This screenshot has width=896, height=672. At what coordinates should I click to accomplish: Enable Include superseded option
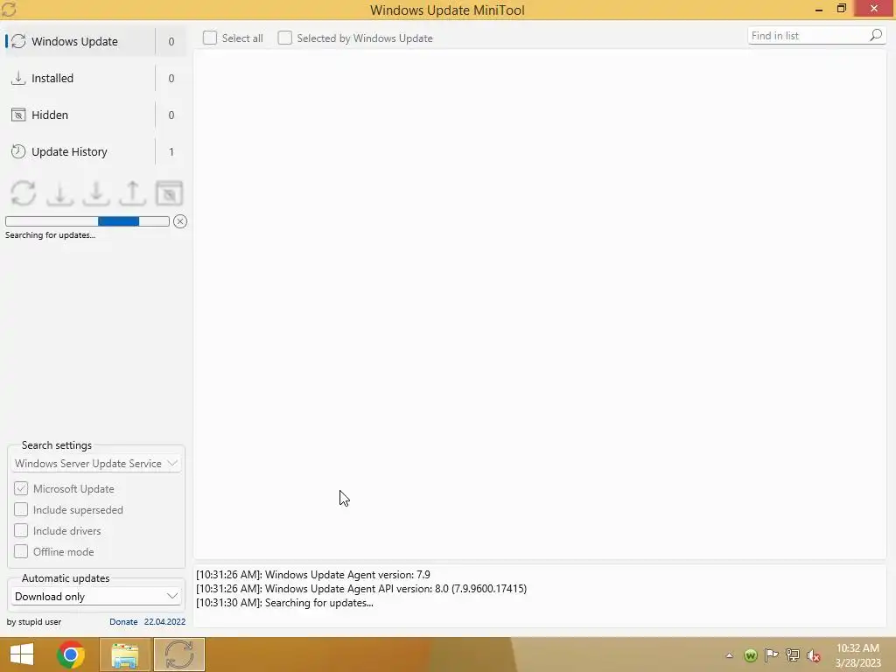point(21,510)
